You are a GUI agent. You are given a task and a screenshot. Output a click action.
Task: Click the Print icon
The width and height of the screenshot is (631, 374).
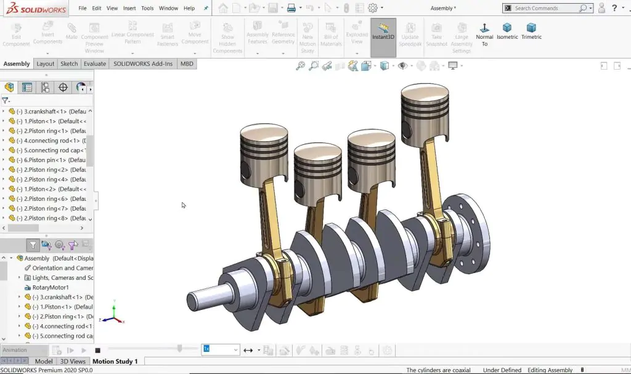point(291,8)
